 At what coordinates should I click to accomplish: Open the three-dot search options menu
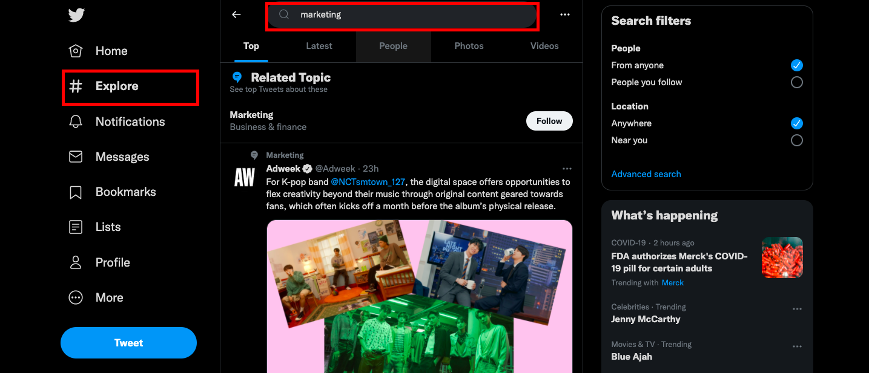[565, 15]
